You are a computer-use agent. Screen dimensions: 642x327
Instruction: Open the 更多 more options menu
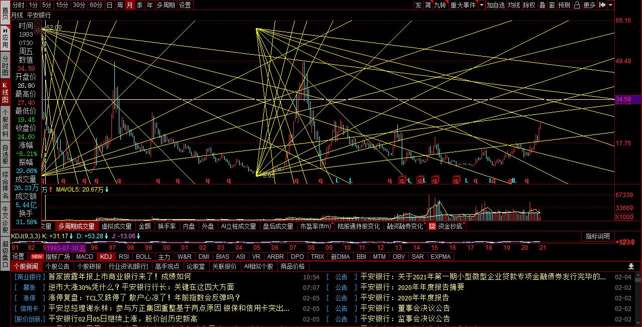point(589,5)
